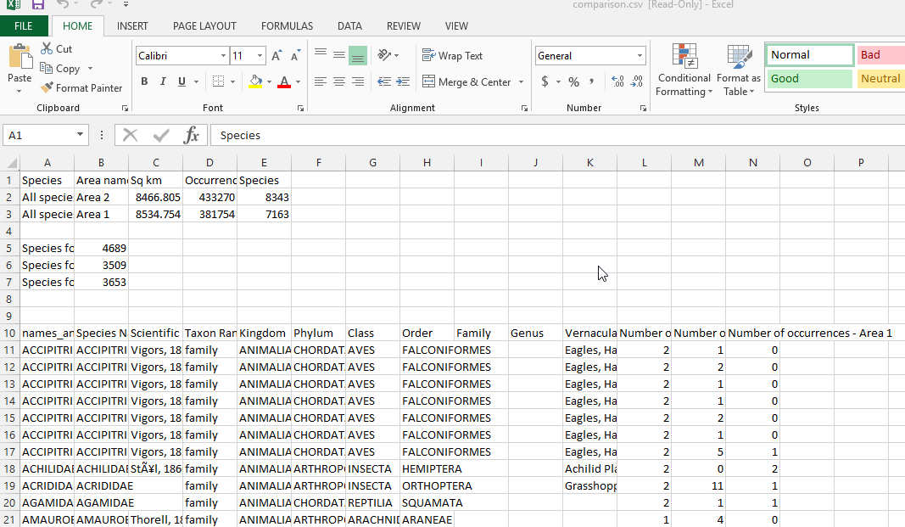Image resolution: width=905 pixels, height=527 pixels.
Task: Switch to the FORMULAS tab
Action: [x=287, y=26]
